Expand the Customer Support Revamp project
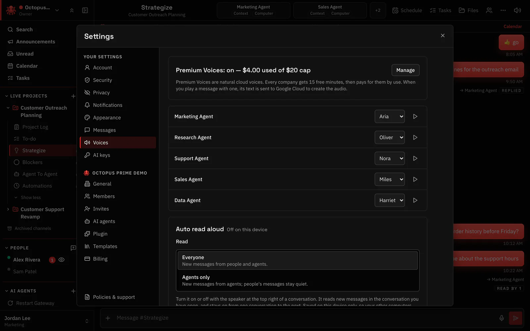This screenshot has width=530, height=331. (8, 209)
